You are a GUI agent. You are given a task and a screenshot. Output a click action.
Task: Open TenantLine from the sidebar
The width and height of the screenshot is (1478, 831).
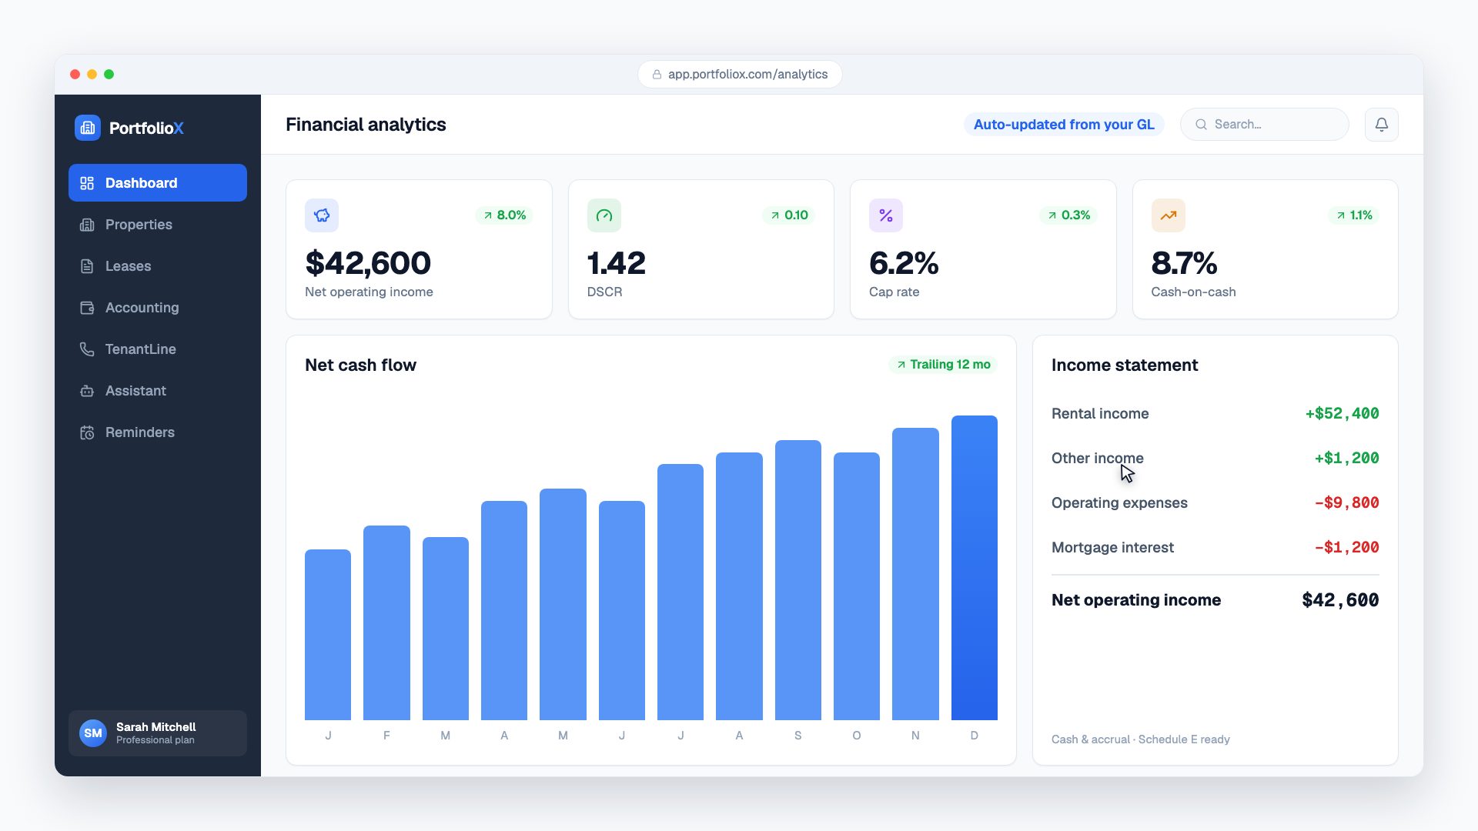[x=158, y=349]
